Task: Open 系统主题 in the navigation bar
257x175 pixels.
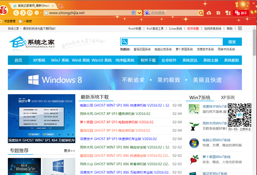Action: point(211,60)
